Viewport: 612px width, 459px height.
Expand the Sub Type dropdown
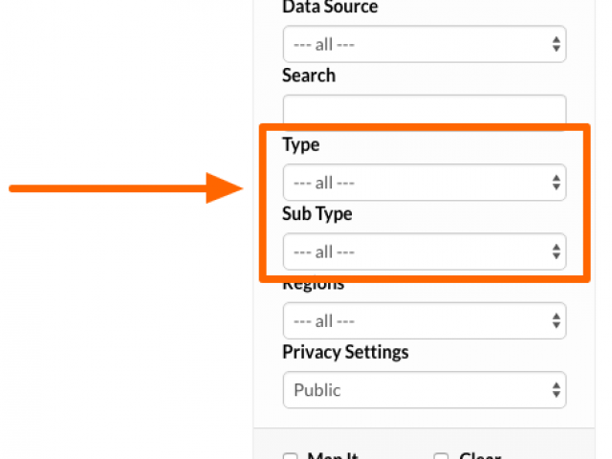point(425,251)
